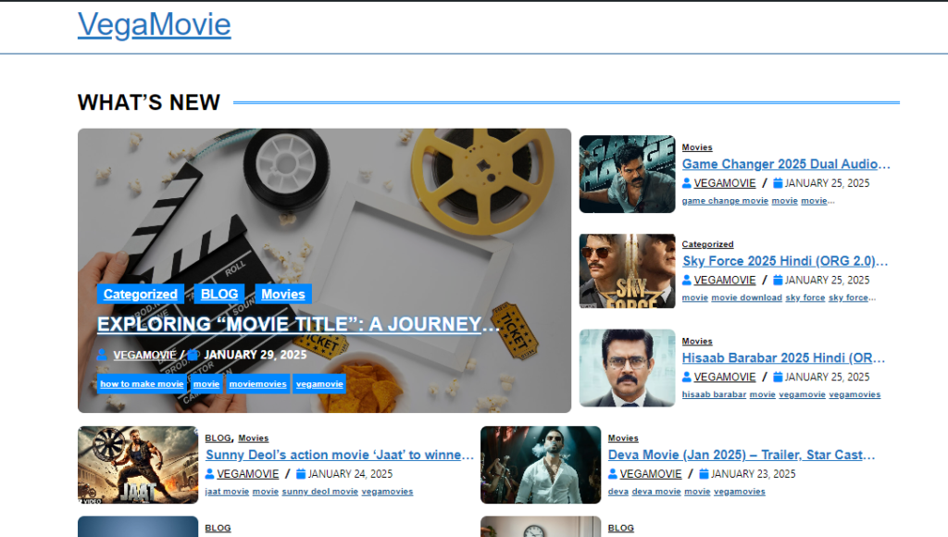
Task: Open the Jaat movie poster thumbnail
Action: 138,465
